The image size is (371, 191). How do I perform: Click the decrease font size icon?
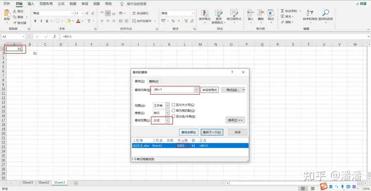pyautogui.click(x=93, y=13)
